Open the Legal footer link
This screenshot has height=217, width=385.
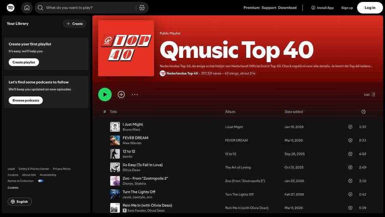pos(11,169)
